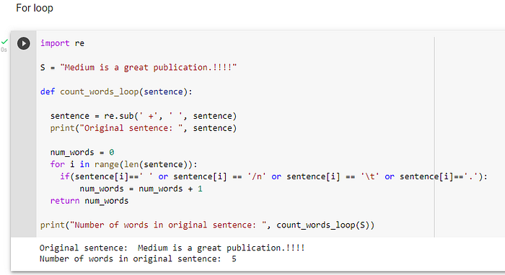Click output line 'Number of words in original sentence: 5'
Viewport: 505px width, 275px height.
pyautogui.click(x=138, y=259)
